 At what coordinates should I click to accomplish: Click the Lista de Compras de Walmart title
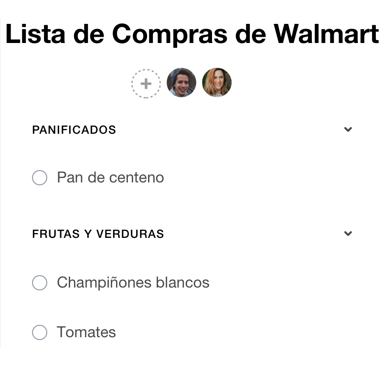(191, 34)
